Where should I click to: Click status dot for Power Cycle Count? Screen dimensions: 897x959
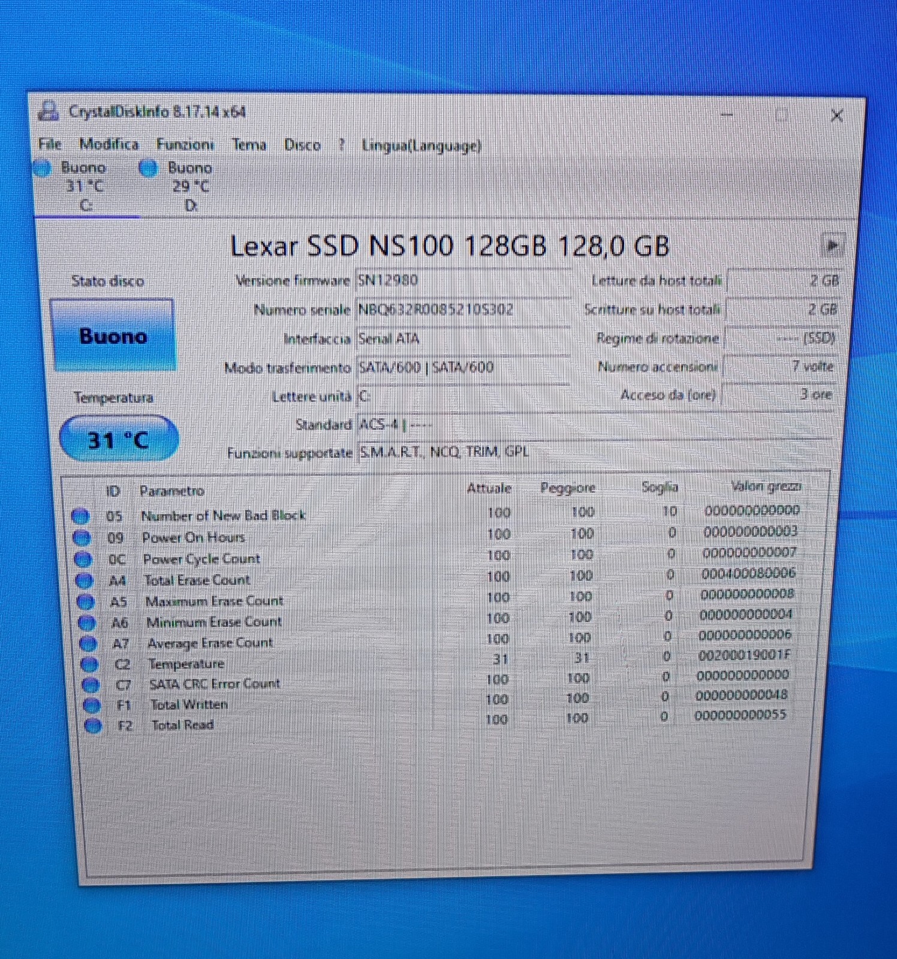83,559
